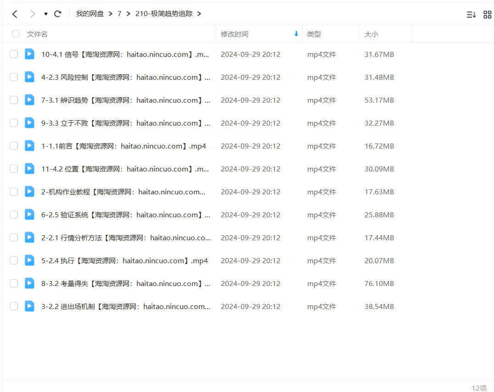Click the 76.10MB size value
The height and width of the screenshot is (392, 494).
[379, 283]
